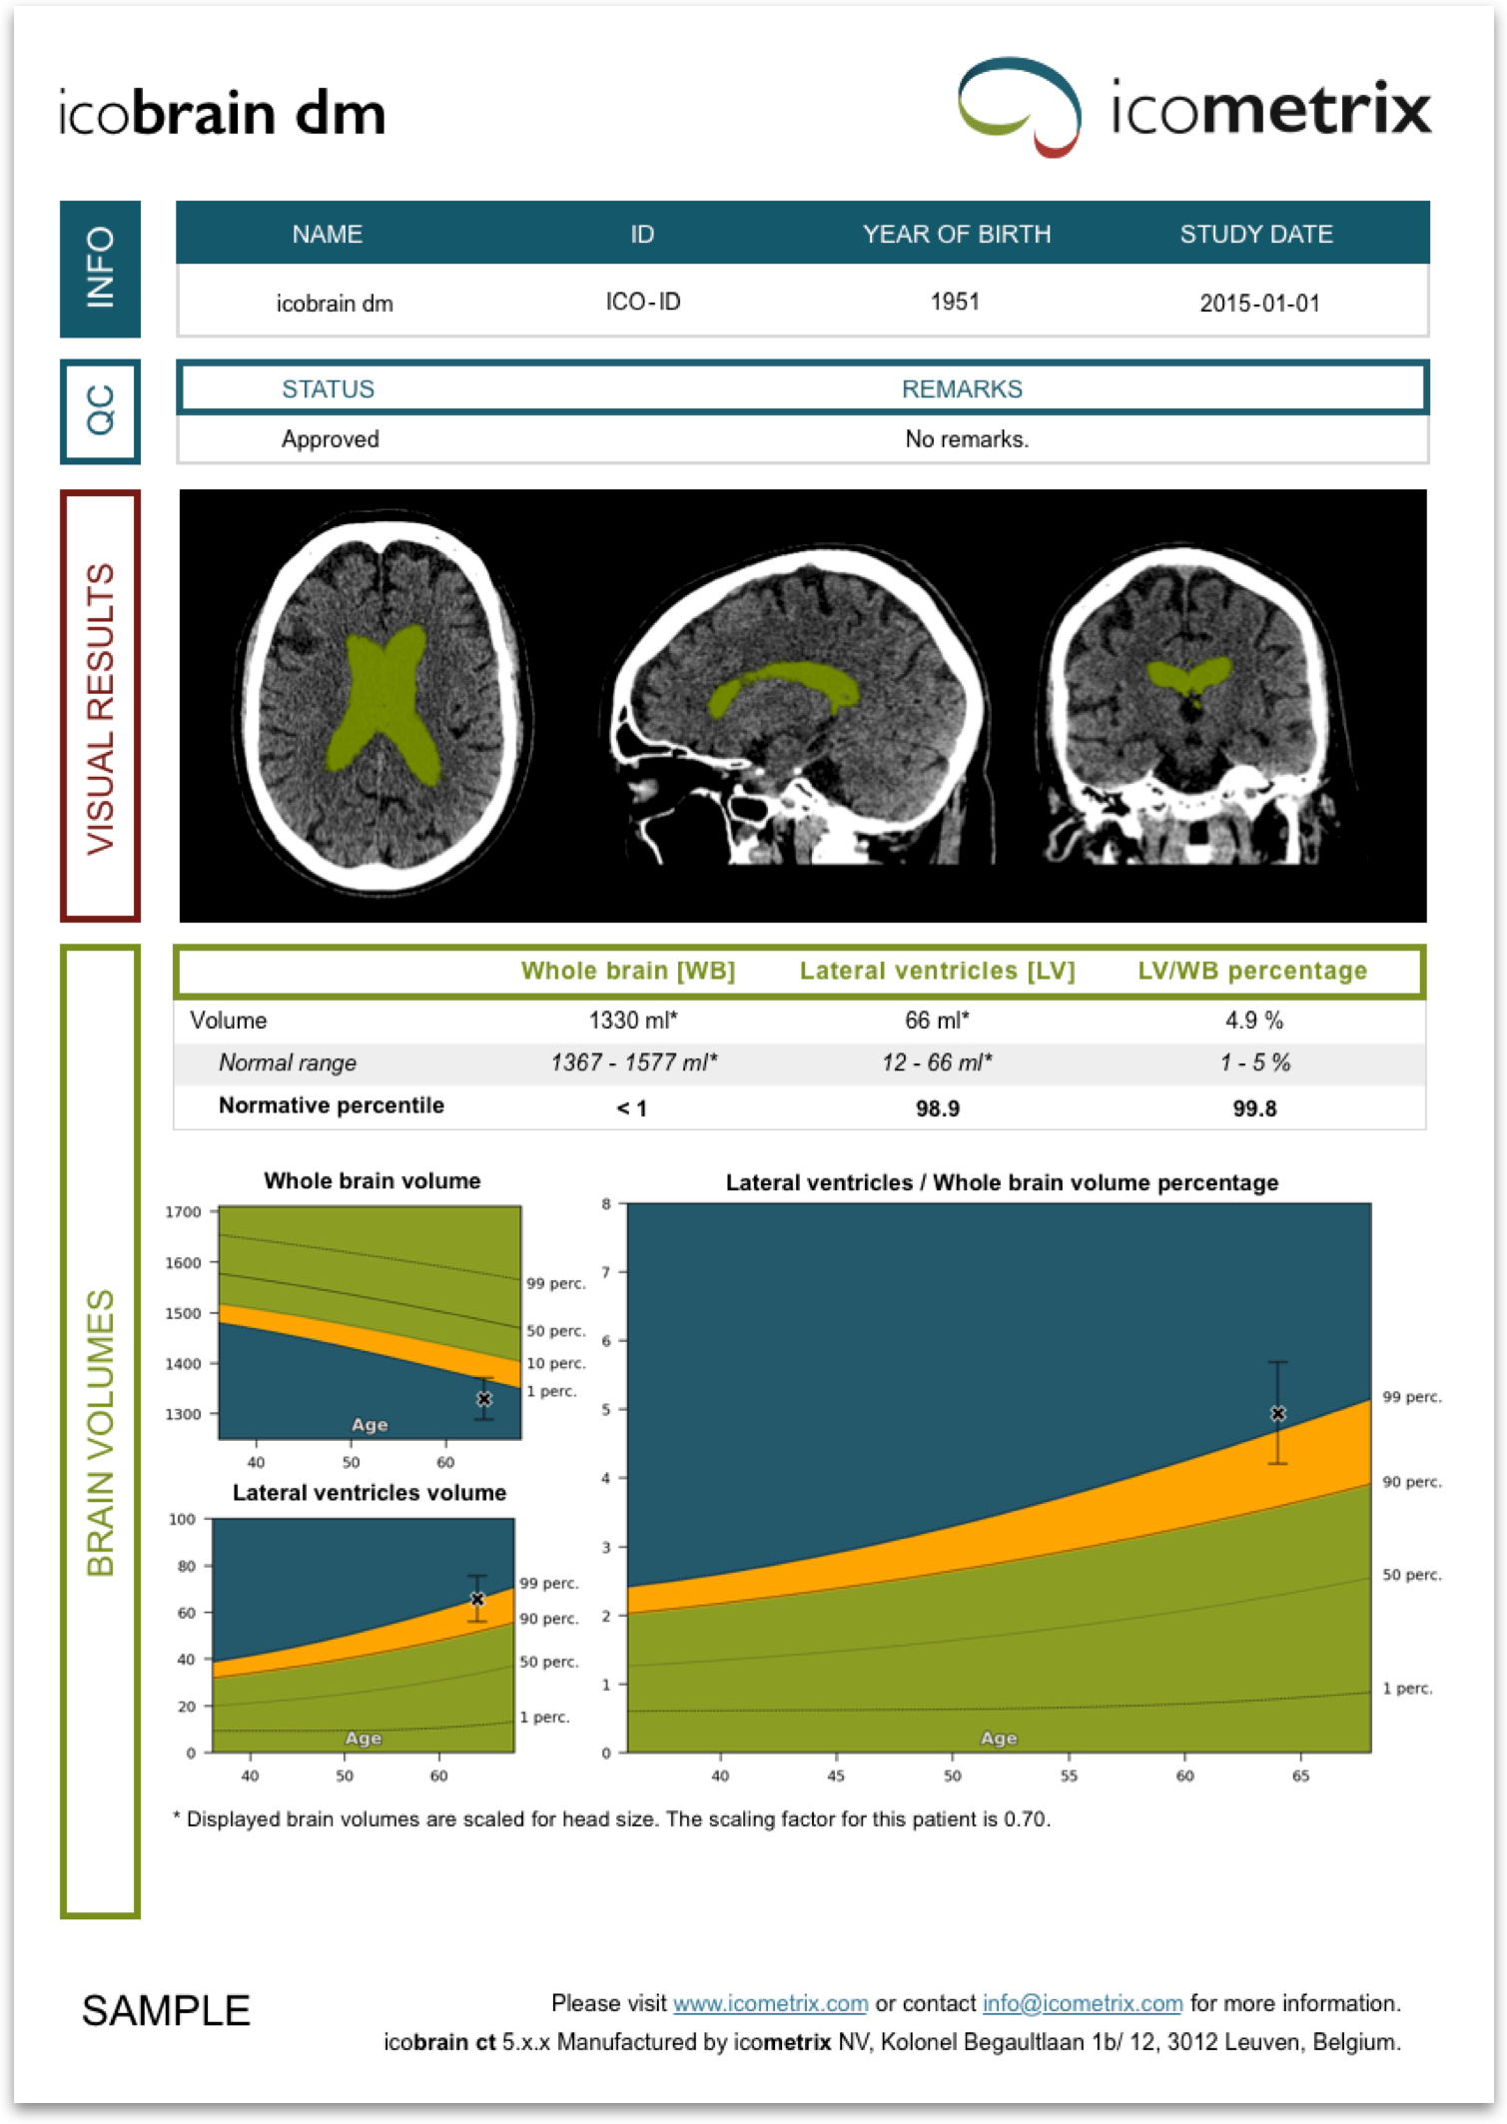The image size is (1507, 2124).
Task: Select the normative percentile '< 1'
Action: (x=631, y=1108)
